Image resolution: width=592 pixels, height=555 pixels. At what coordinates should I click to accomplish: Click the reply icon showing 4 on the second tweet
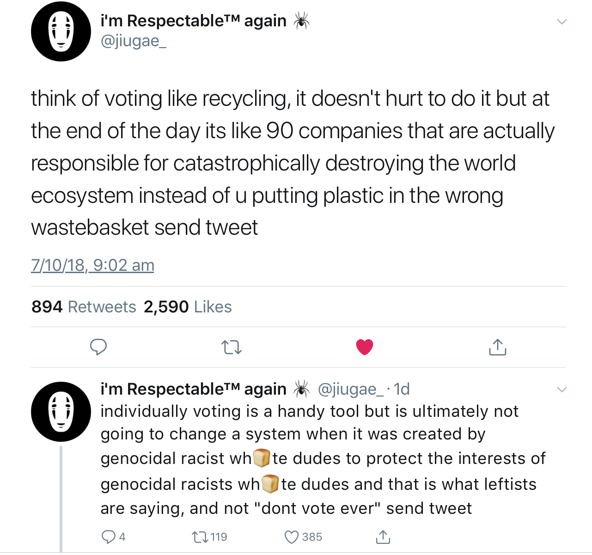(113, 537)
